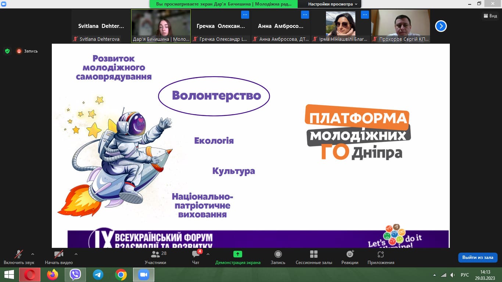Open network signal icon in tray

point(444,275)
